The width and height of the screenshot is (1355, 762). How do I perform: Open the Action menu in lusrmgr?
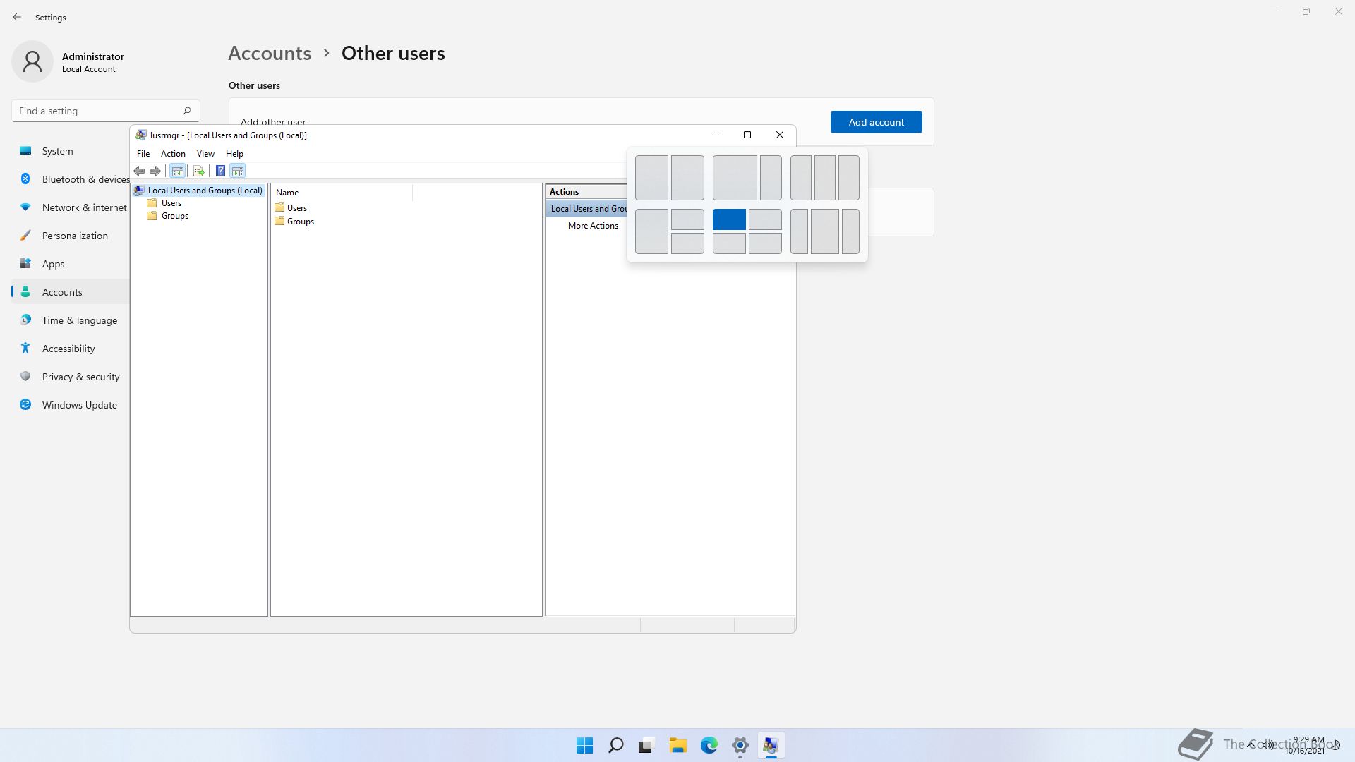point(173,153)
